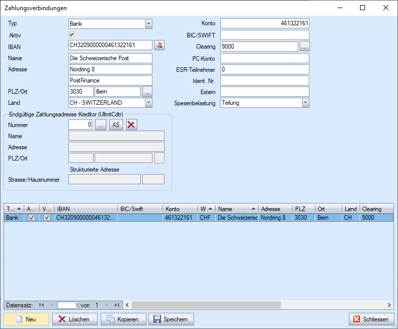Screen dimensions: 398x329
Task: Jump to last record navigation arrow
Action: point(117,305)
